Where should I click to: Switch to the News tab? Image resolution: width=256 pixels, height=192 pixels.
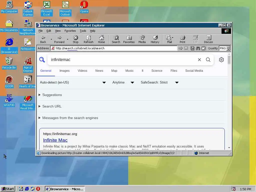(x=99, y=71)
